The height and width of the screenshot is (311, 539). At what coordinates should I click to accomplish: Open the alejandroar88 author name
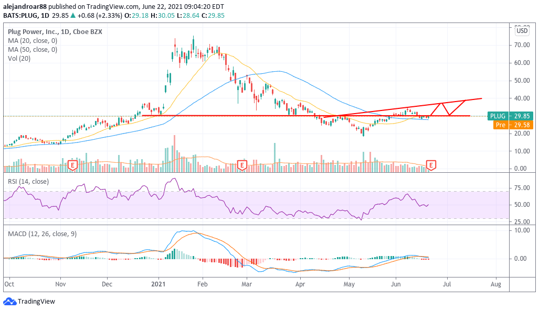25,6
